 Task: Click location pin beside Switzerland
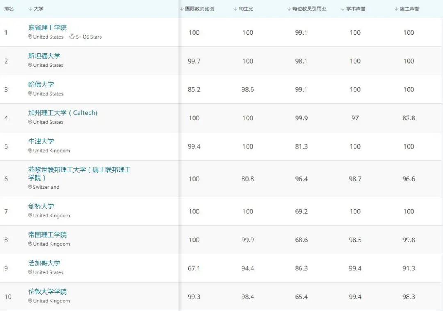[x=30, y=187]
